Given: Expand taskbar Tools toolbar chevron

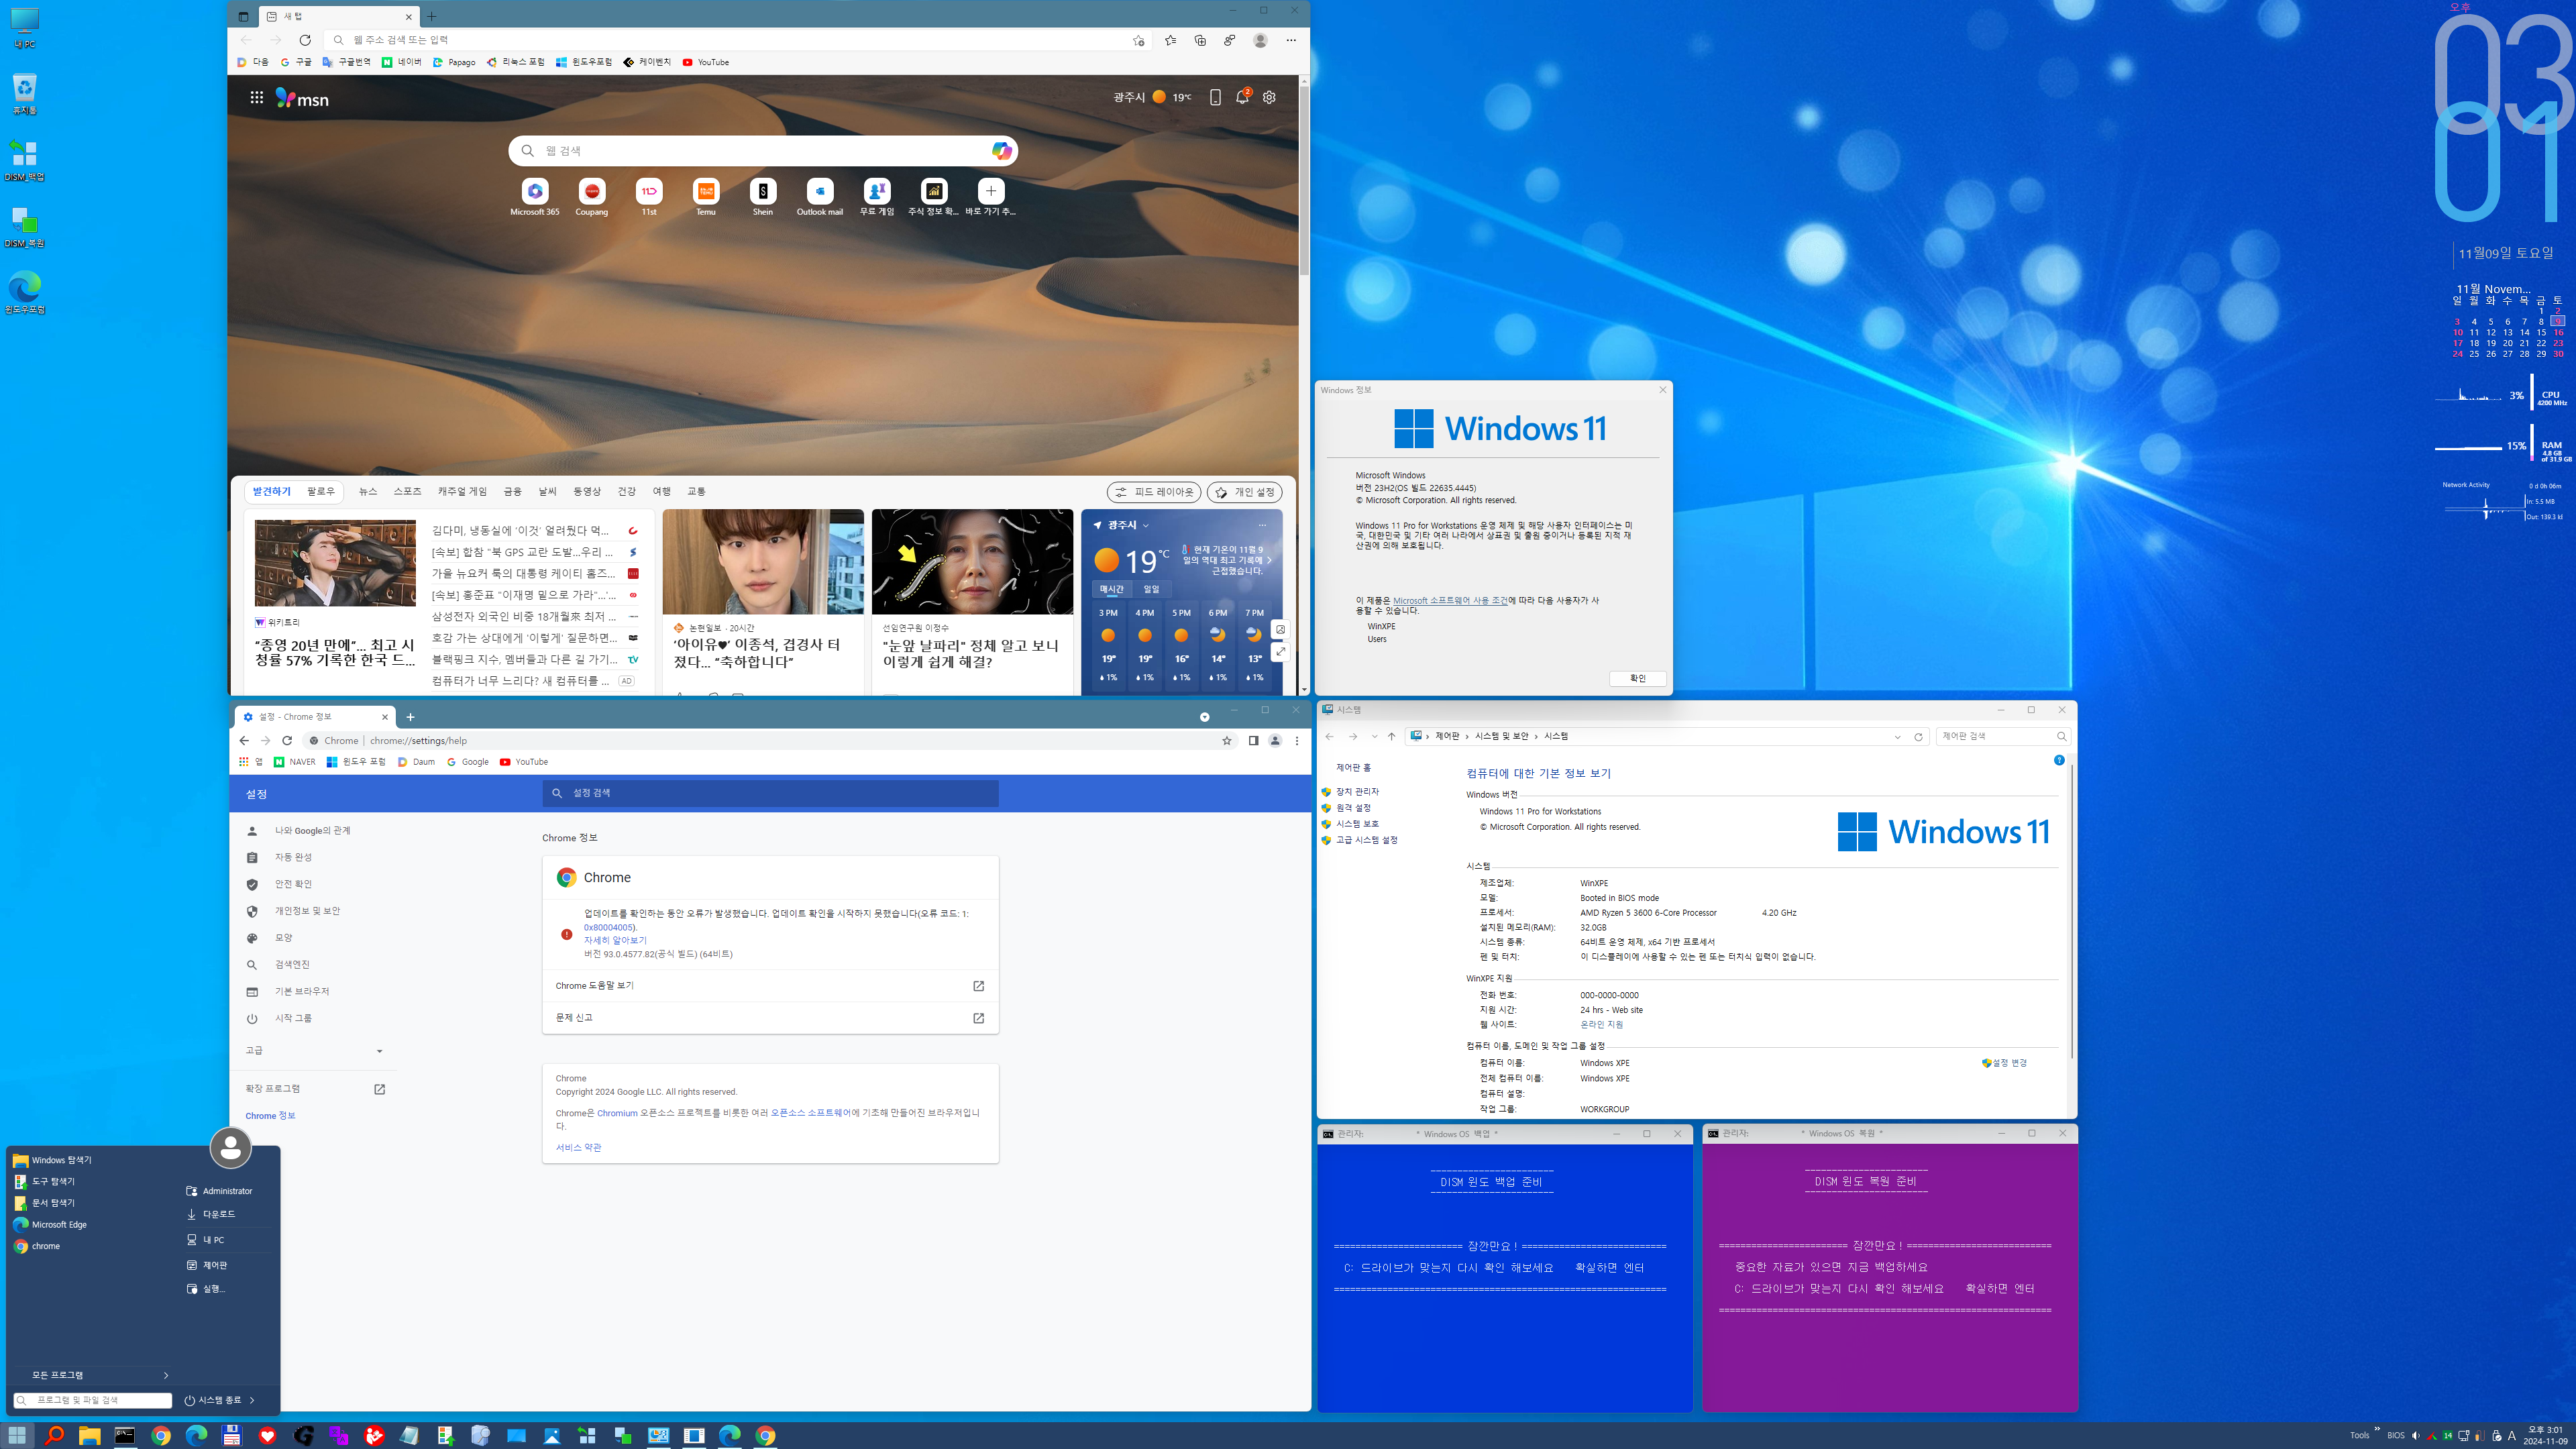Looking at the screenshot, I should [2377, 1429].
